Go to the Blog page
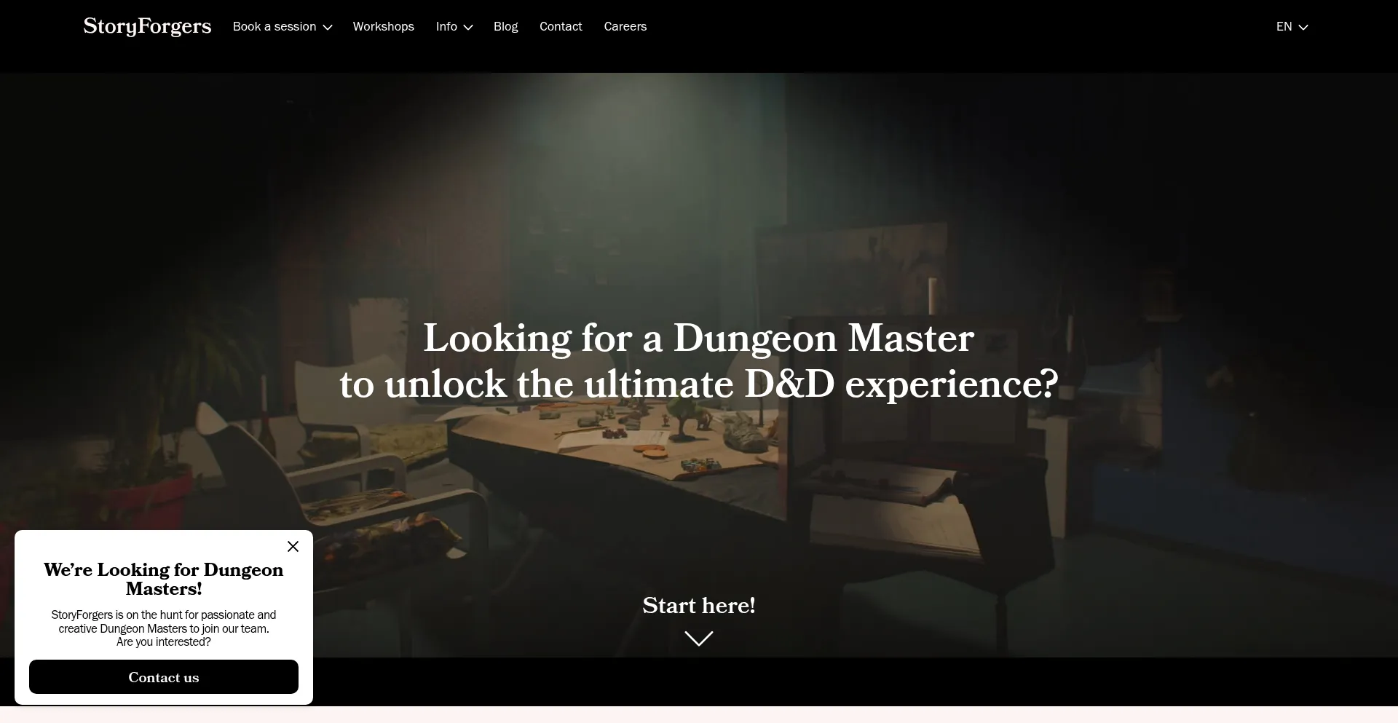Viewport: 1398px width, 723px height. 505,26
